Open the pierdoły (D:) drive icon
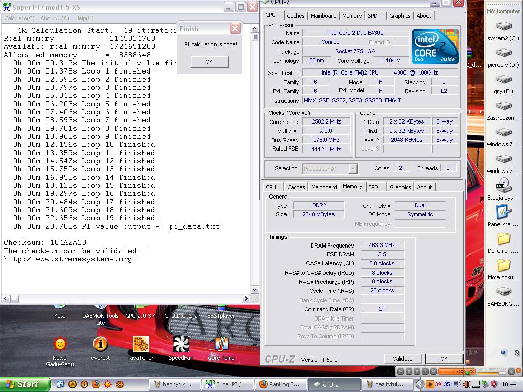 (x=503, y=53)
